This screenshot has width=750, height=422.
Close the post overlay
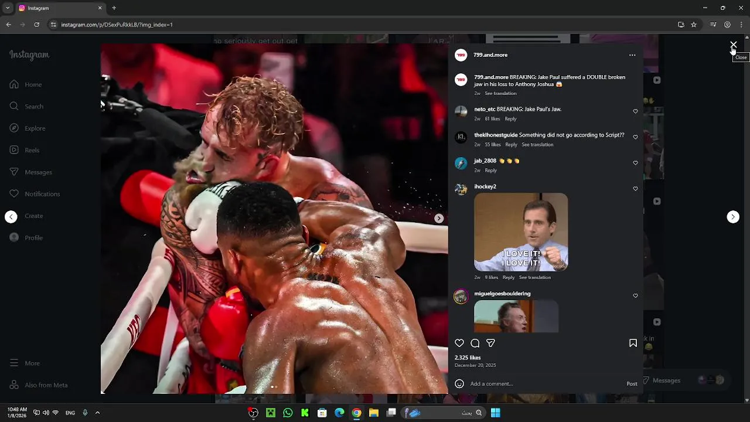click(733, 45)
